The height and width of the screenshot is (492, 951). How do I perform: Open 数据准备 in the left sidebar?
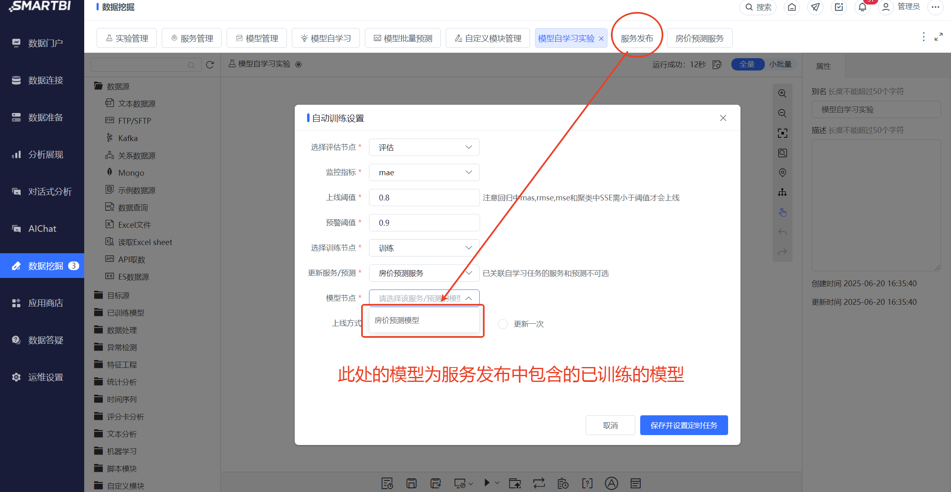[42, 118]
